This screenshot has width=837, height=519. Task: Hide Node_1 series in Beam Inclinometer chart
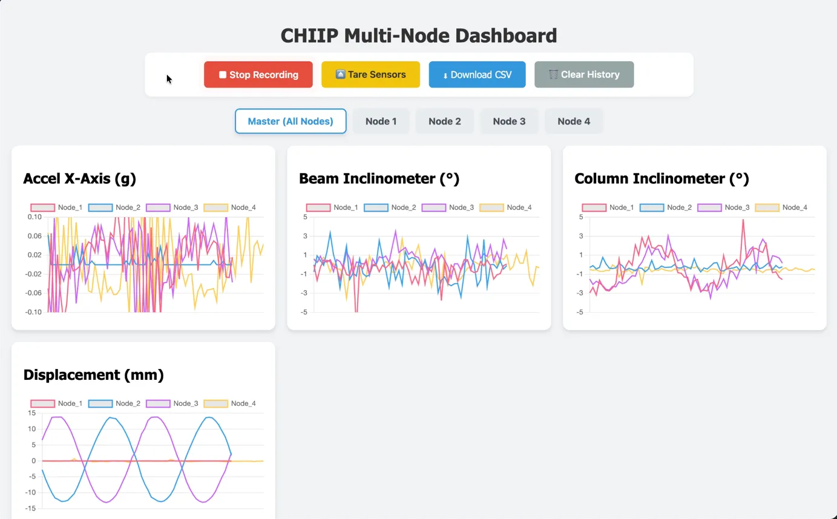[x=332, y=207]
